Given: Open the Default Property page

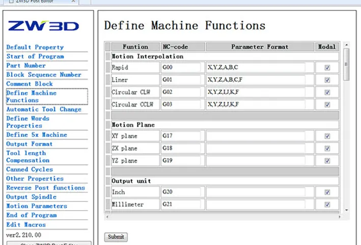Looking at the screenshot, I should pos(35,47).
